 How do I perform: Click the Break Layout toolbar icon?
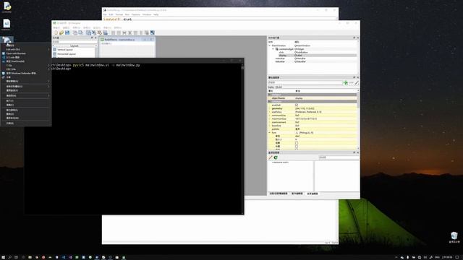[147, 32]
